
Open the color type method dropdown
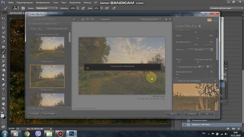pyautogui.click(x=200, y=49)
